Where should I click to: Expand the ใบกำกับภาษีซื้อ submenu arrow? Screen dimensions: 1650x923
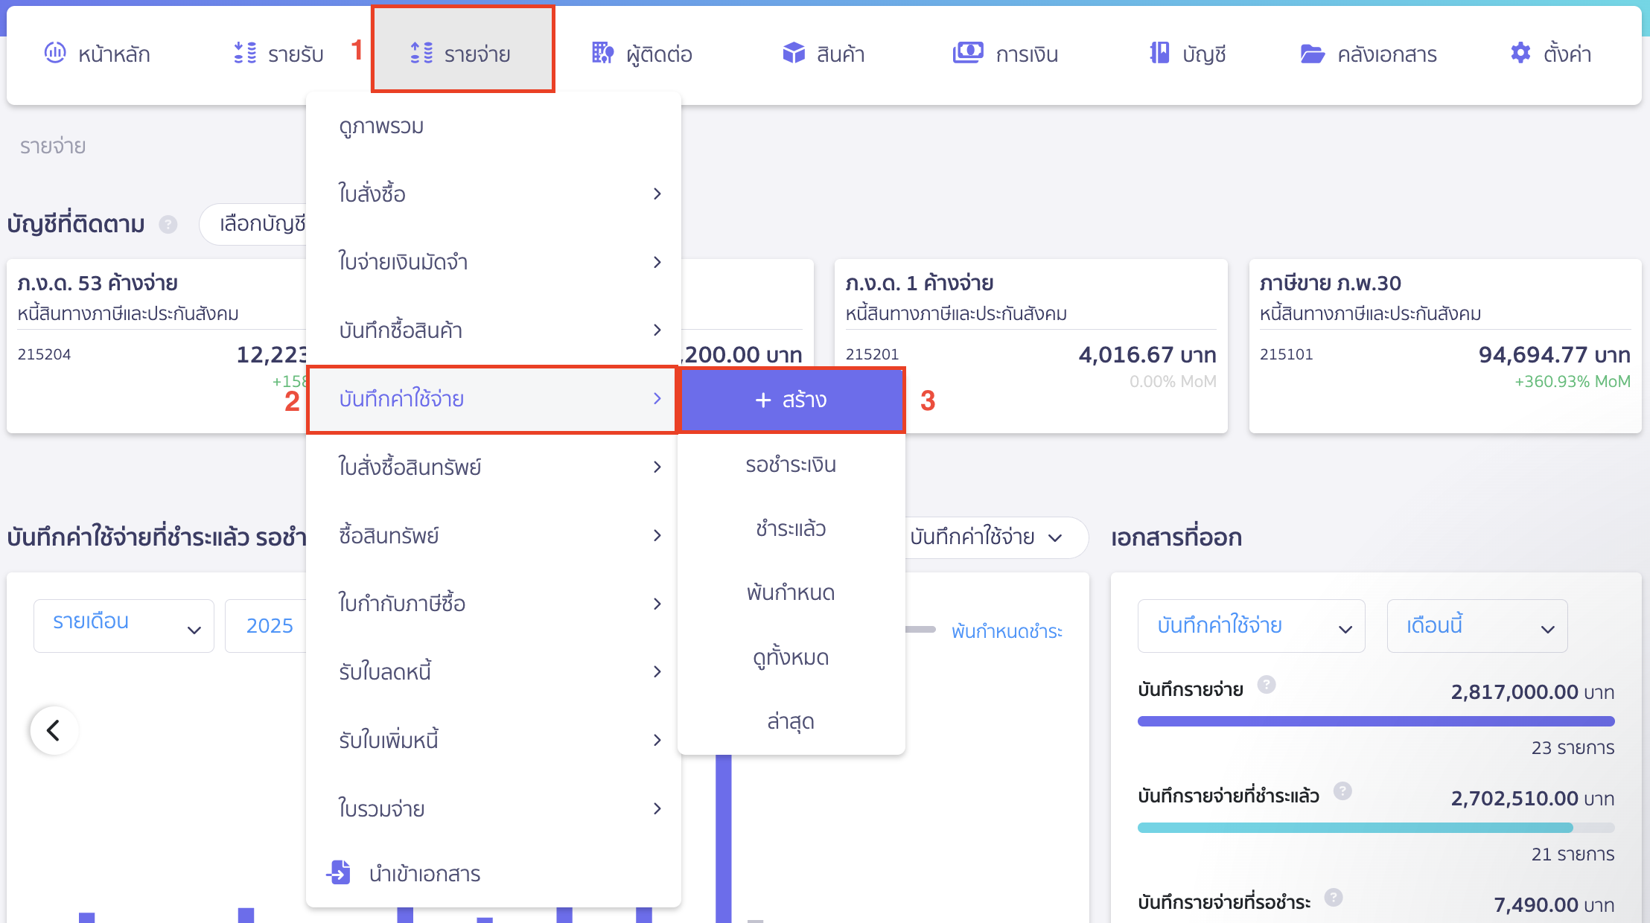tap(657, 604)
